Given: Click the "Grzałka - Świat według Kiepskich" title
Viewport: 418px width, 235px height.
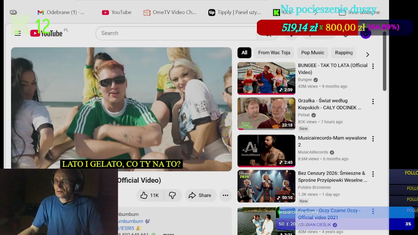Looking at the screenshot, I should point(330,104).
